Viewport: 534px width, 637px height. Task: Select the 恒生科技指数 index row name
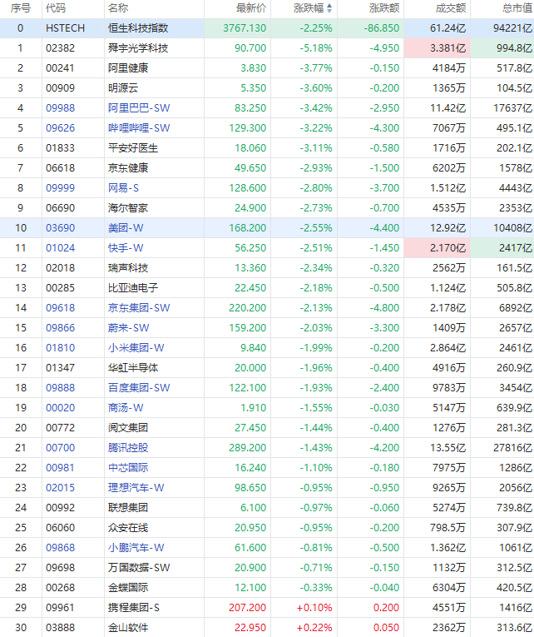(138, 28)
